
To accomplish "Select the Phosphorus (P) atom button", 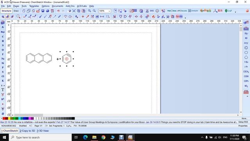I will pos(3,67).
